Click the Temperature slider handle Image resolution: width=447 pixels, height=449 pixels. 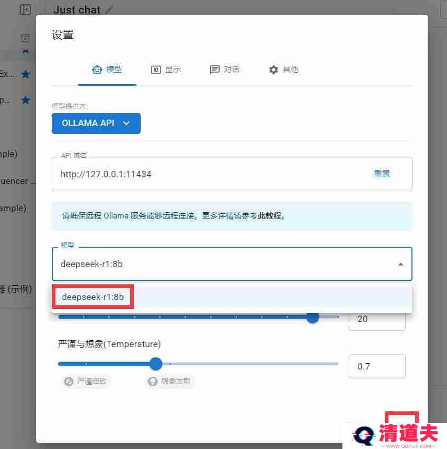tap(156, 364)
